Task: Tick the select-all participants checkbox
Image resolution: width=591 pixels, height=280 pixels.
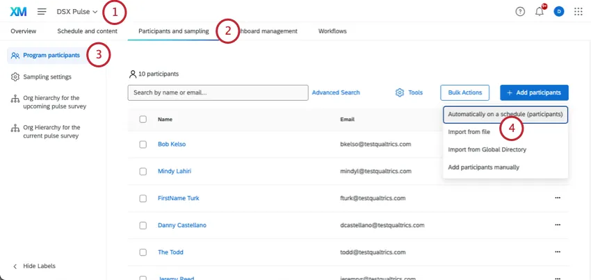Action: pos(143,120)
